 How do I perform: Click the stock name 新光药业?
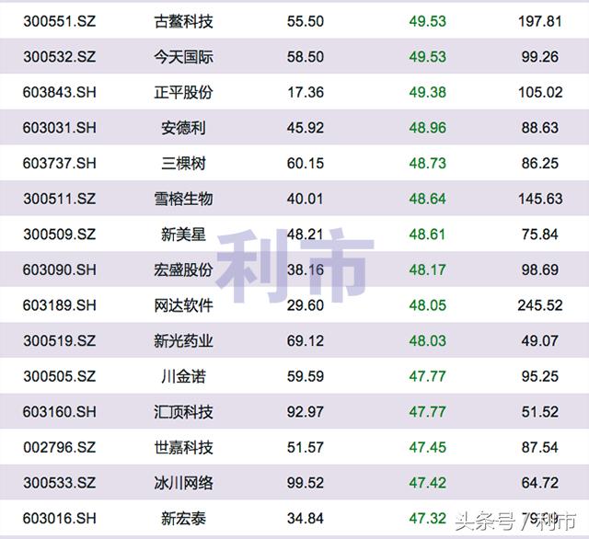(x=183, y=341)
